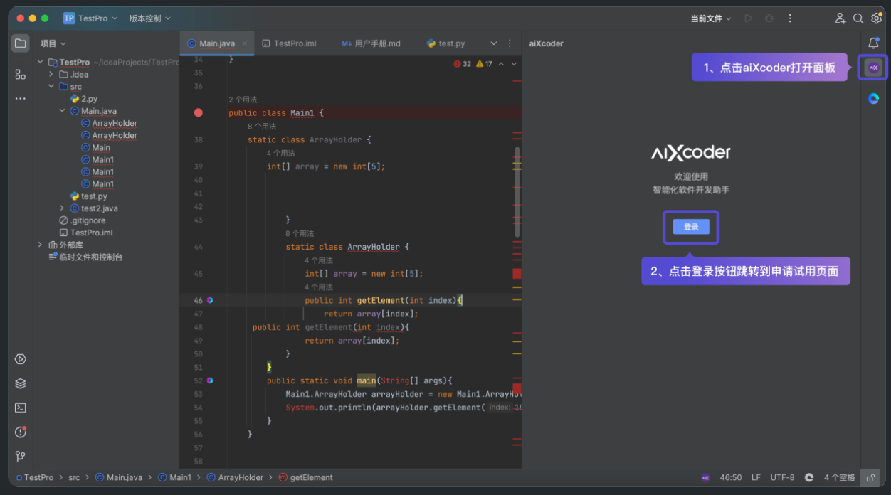Click the 登录 button in aiXcoder panel
Screen dimensions: 891x495
pos(690,227)
